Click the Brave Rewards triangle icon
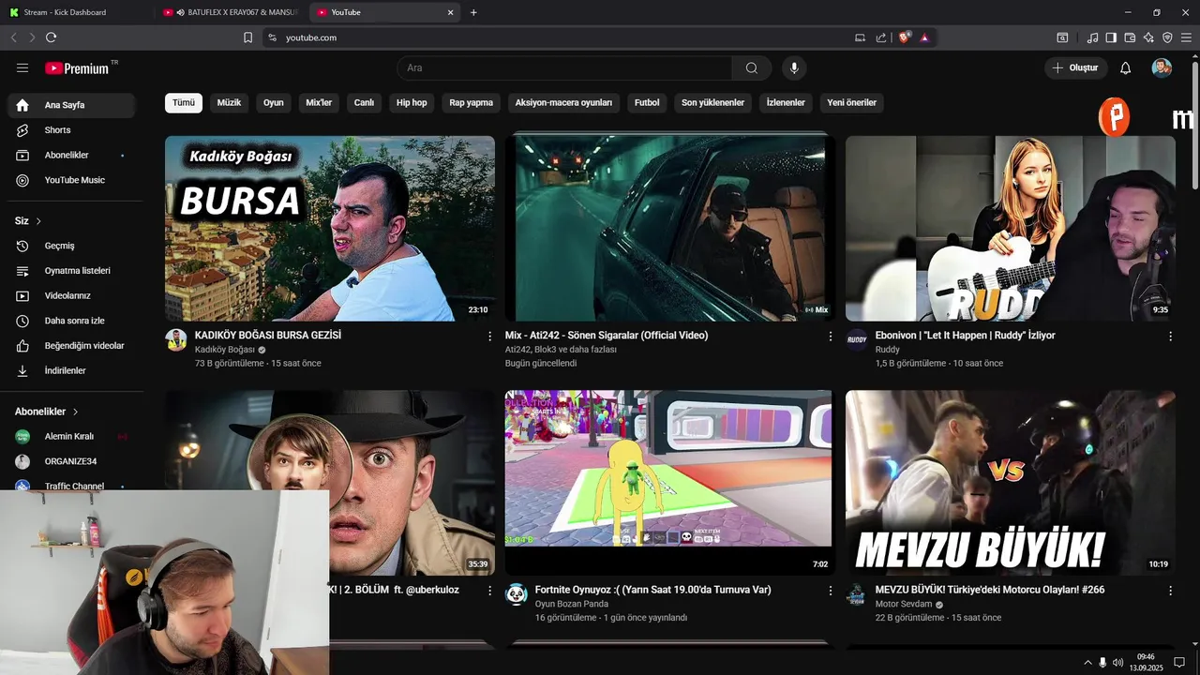 point(924,37)
